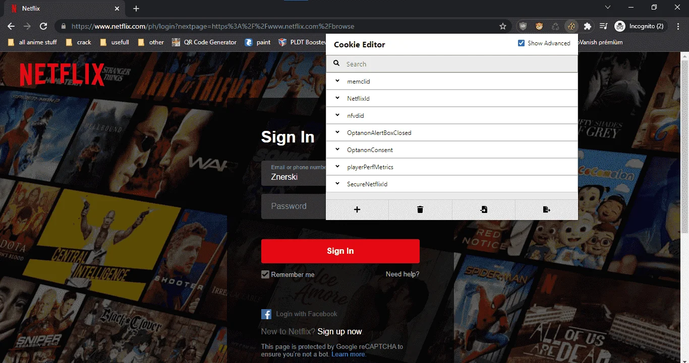The height and width of the screenshot is (363, 689).
Task: Click the forward navigation arrow
Action: (x=27, y=26)
